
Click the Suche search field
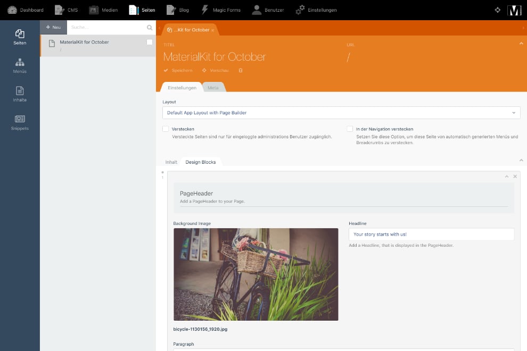(108, 27)
